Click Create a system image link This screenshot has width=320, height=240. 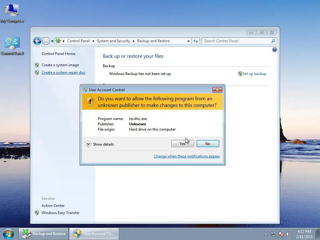coord(60,65)
